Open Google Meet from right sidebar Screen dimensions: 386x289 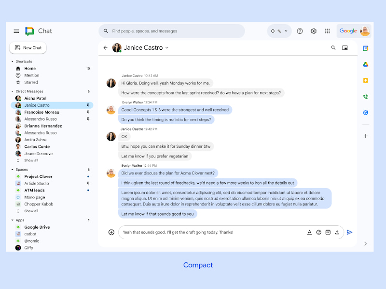tap(365, 96)
